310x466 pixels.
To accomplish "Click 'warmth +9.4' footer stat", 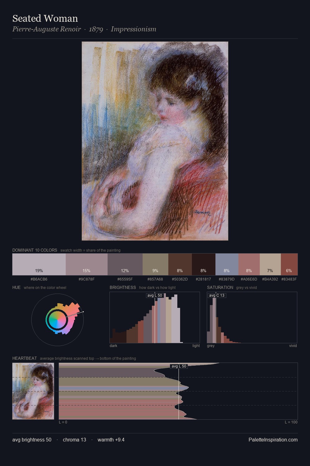I will [111, 440].
